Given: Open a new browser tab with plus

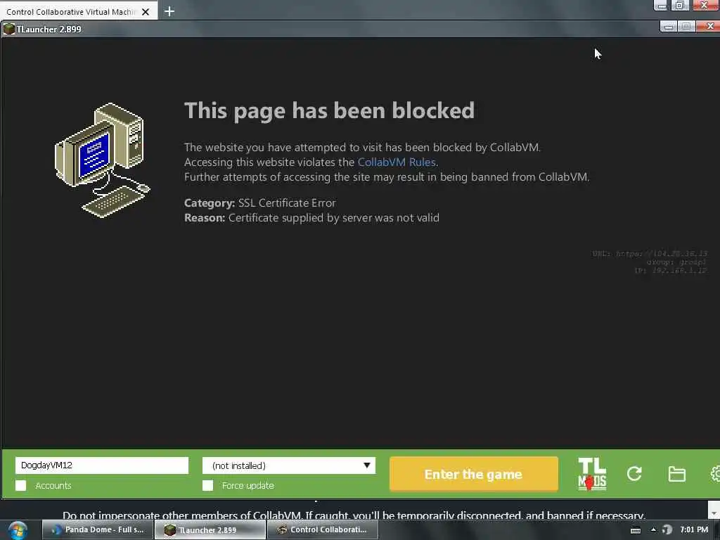Looking at the screenshot, I should click(x=169, y=11).
